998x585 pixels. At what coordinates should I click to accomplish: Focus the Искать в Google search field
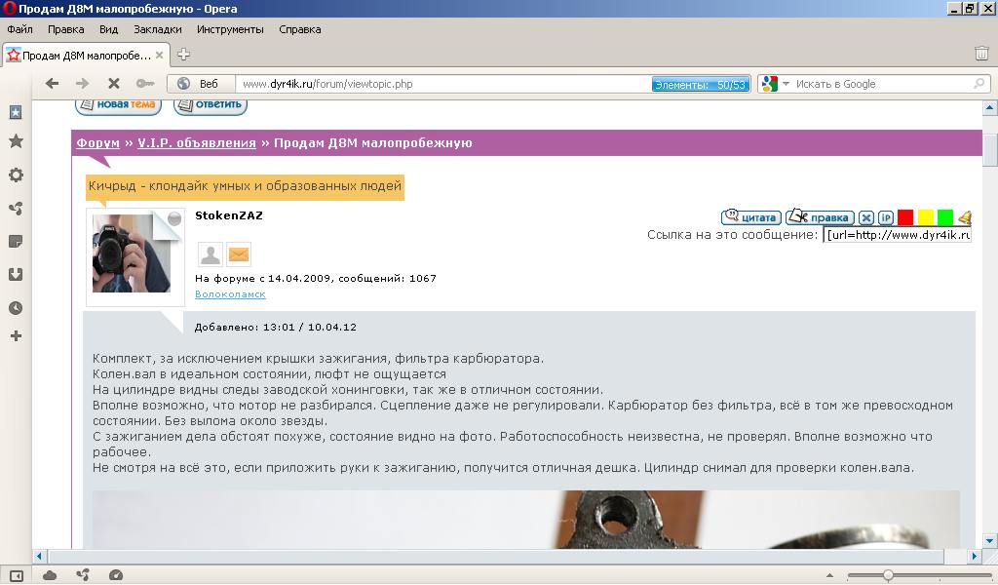click(x=881, y=84)
